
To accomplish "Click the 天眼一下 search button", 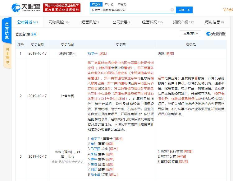I will point(184,10).
